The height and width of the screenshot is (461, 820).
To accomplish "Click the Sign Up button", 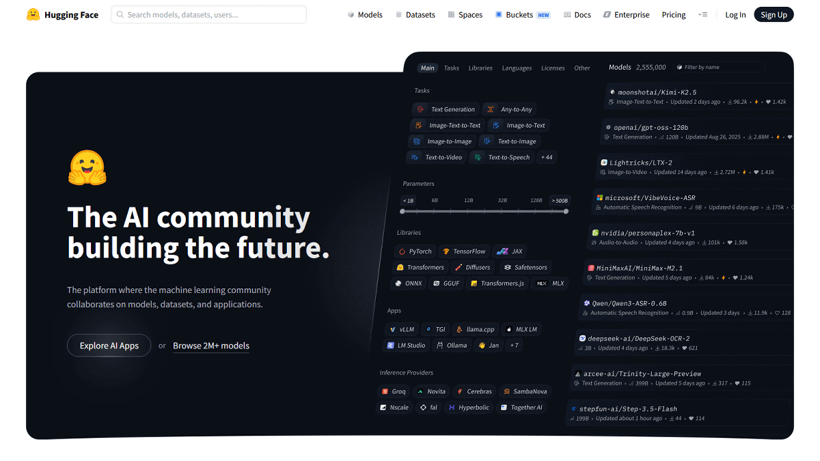I will pyautogui.click(x=774, y=14).
